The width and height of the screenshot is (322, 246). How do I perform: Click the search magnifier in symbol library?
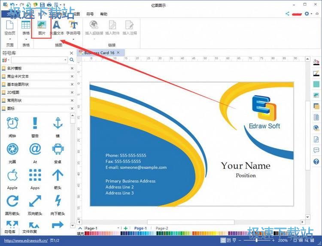click(72, 60)
